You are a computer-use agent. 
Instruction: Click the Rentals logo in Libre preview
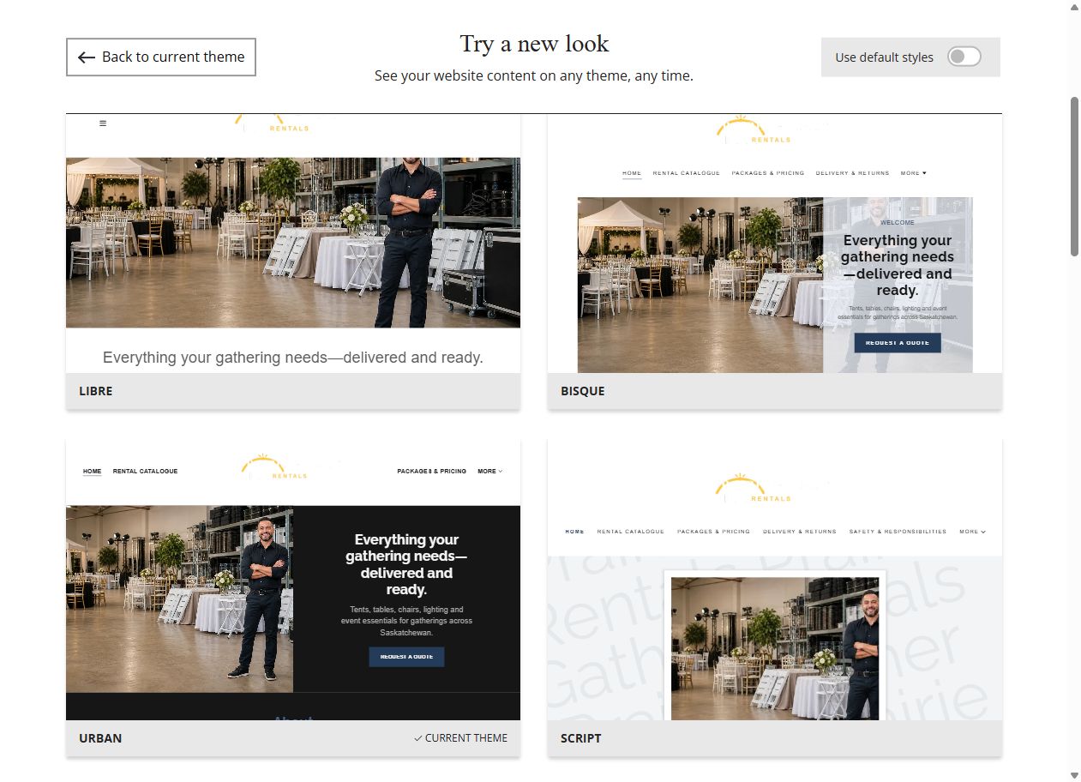point(273,123)
